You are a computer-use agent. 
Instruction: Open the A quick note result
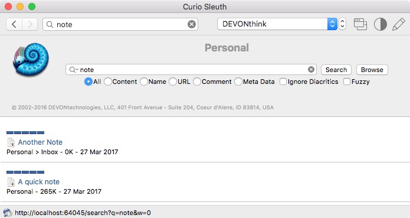pyautogui.click(x=39, y=181)
